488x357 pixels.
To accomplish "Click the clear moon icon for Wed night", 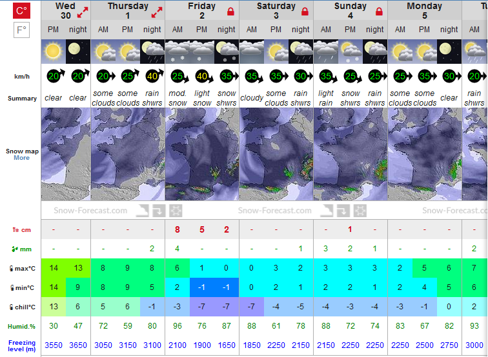I will pyautogui.click(x=78, y=52).
